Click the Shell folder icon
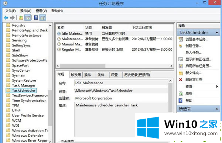The image size is (222, 143). [x=8, y=50]
